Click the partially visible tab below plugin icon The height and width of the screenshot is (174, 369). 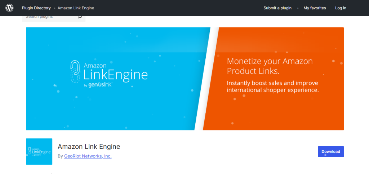click(39, 173)
